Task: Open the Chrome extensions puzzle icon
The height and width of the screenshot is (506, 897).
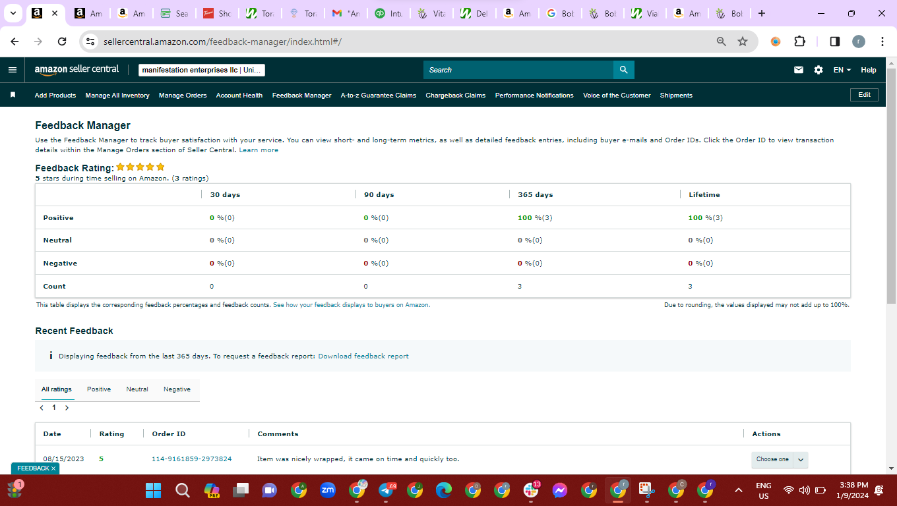Action: click(799, 42)
